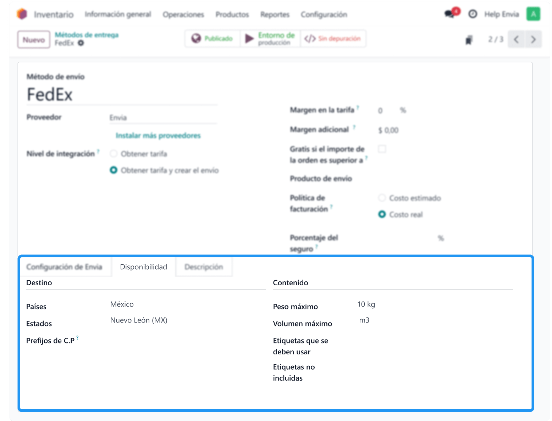Toggle the Sin depuración button
The image size is (552, 421).
[333, 39]
